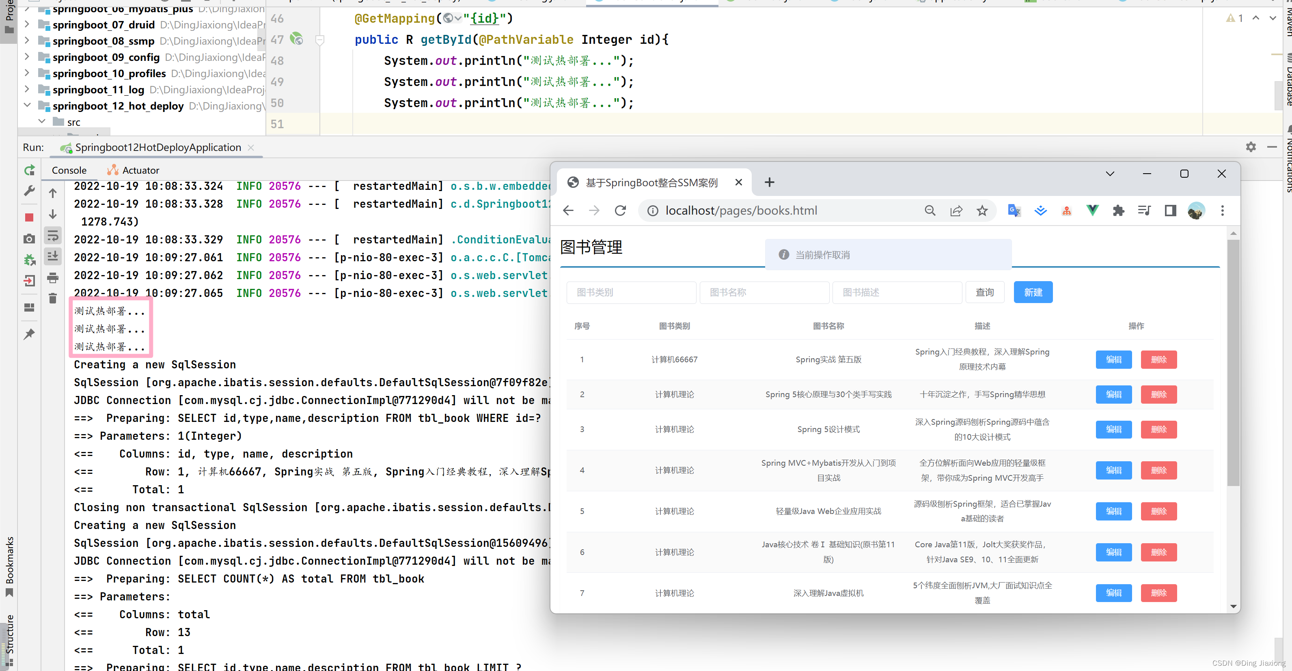1292x671 pixels.
Task: Click the gutter run icon on line 47
Action: pyautogui.click(x=297, y=39)
